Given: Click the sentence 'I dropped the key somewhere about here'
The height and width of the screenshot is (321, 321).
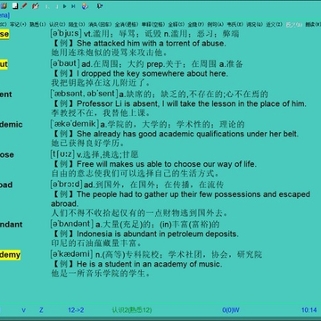Looking at the screenshot, I should click(152, 73).
